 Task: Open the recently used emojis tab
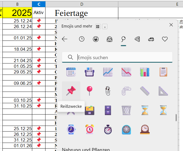[81, 39]
